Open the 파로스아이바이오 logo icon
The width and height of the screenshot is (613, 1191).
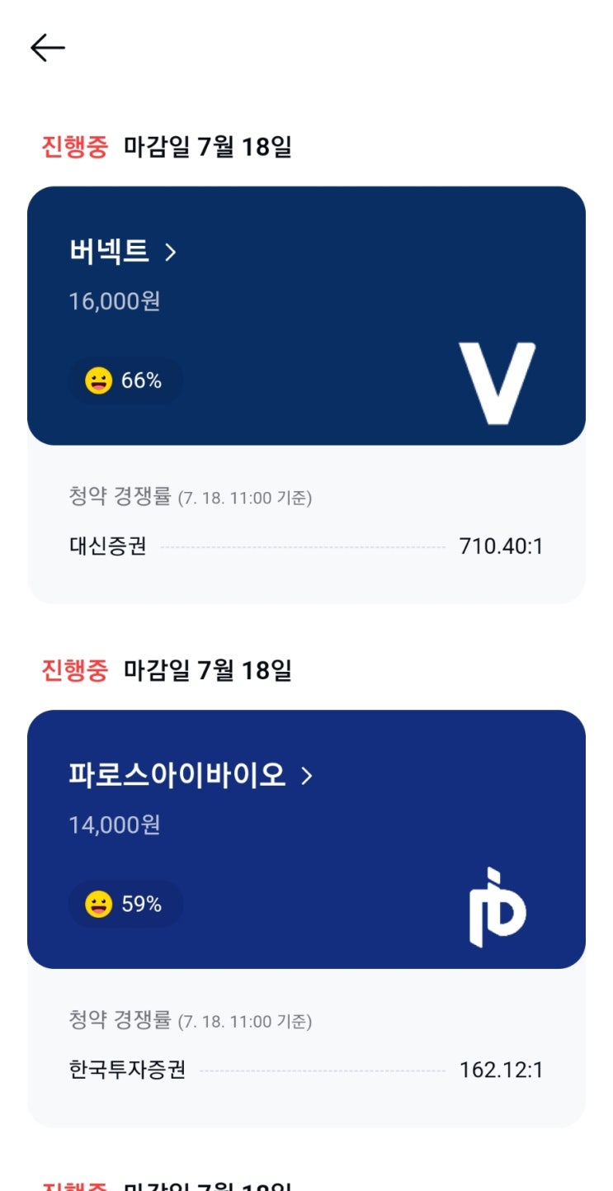(x=497, y=907)
